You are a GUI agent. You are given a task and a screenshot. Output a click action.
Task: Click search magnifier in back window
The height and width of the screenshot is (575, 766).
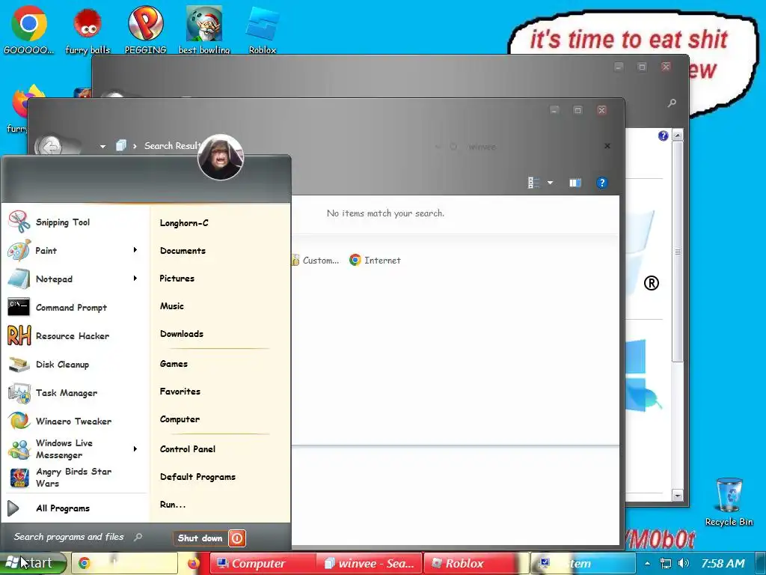coord(672,103)
